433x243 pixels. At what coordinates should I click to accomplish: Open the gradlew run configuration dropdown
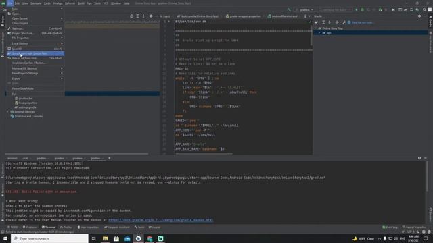click(304, 9)
